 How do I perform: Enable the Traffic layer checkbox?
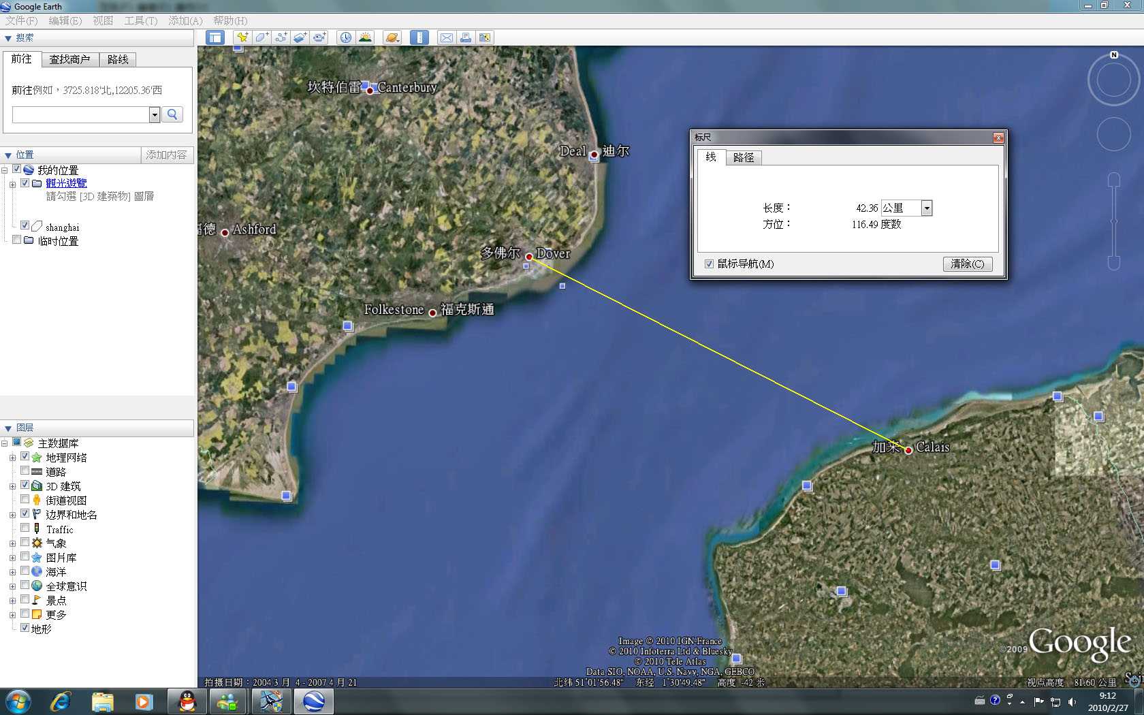tap(25, 528)
